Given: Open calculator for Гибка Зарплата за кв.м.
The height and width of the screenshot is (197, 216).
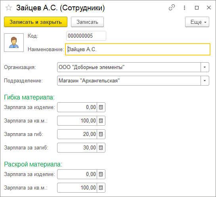Looking at the screenshot, I should 101,120.
